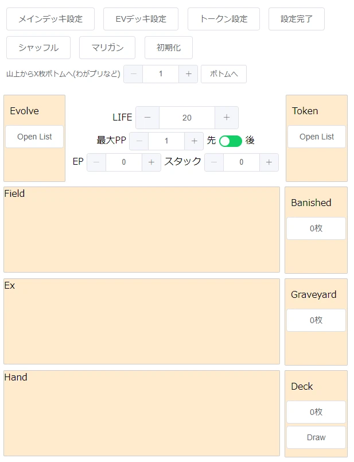Viewport: 354px width, 462px height.
Task: Toggle the 先/後 turn order switch
Action: click(x=231, y=141)
